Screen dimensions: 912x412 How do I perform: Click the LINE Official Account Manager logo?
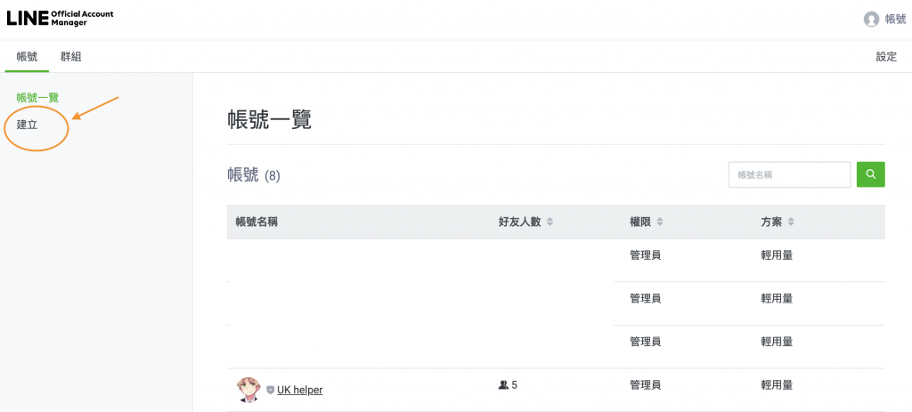61,18
